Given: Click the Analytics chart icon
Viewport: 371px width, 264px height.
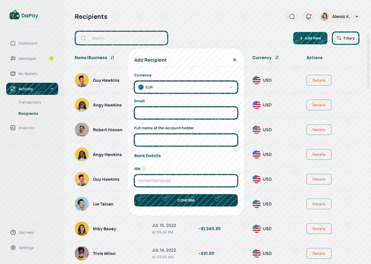Looking at the screenshot, I should click(x=13, y=128).
